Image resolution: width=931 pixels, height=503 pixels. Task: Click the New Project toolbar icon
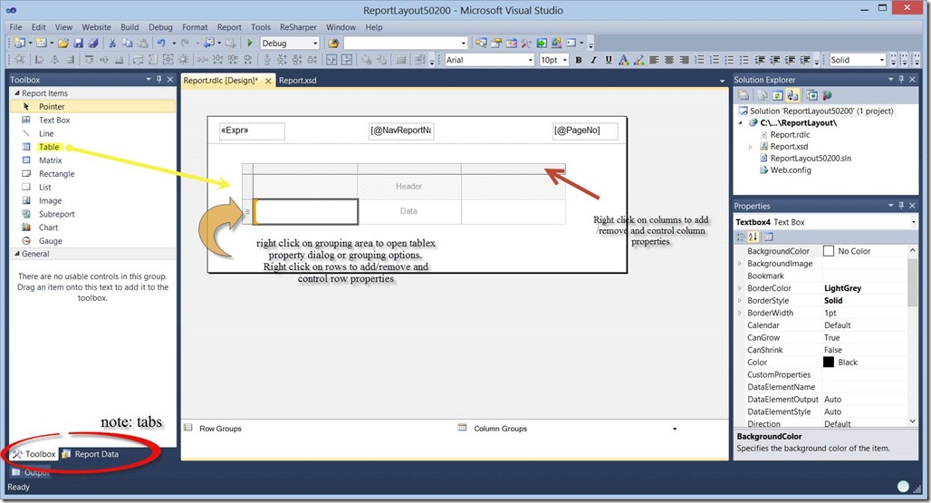pos(20,43)
